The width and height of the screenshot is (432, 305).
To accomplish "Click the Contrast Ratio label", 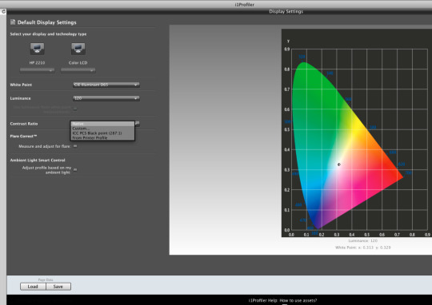I will 24,124.
